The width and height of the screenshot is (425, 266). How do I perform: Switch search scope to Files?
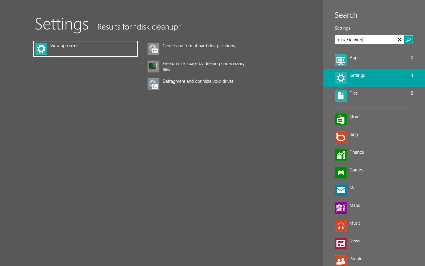[x=374, y=96]
